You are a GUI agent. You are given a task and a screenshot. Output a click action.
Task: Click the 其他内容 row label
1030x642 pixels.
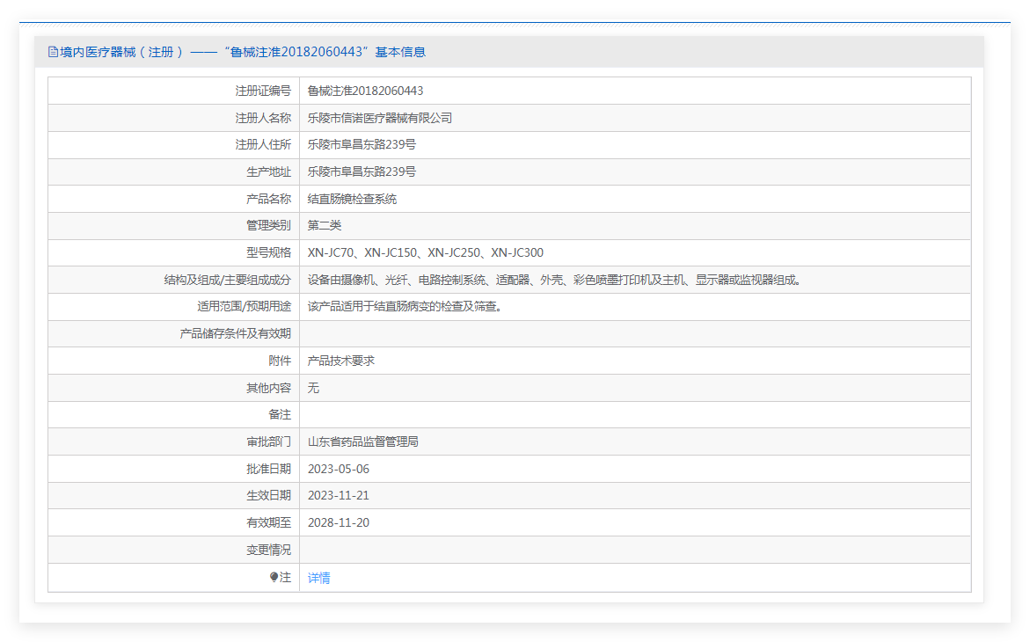tap(268, 389)
